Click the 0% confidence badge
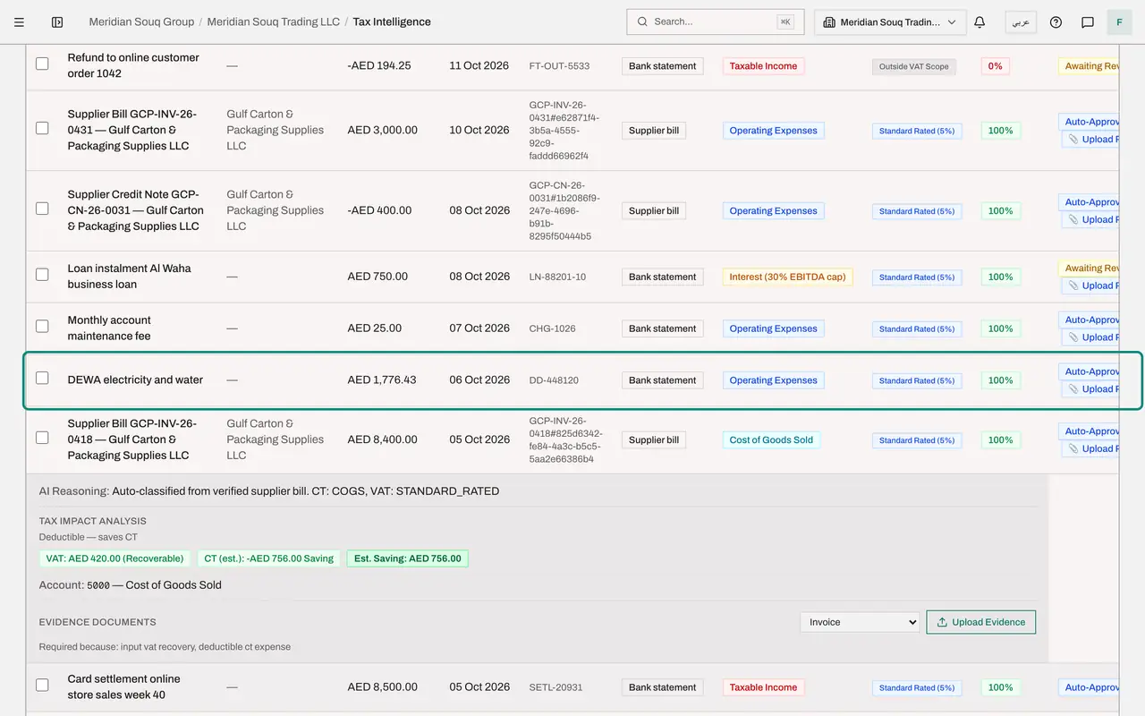1145x716 pixels. tap(996, 65)
